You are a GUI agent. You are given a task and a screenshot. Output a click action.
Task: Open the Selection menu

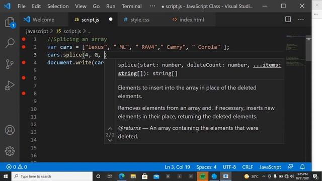tap(58, 6)
